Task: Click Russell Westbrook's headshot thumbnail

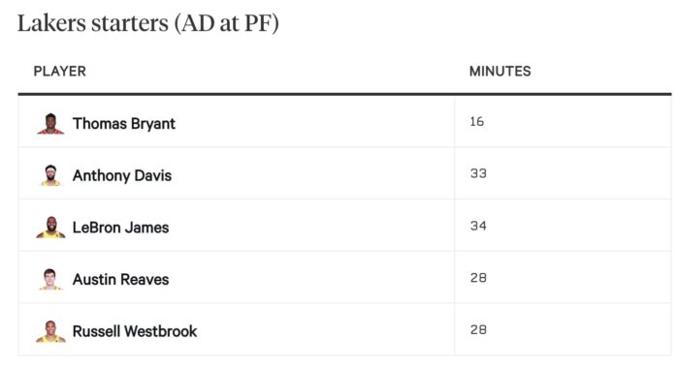Action: tap(50, 331)
